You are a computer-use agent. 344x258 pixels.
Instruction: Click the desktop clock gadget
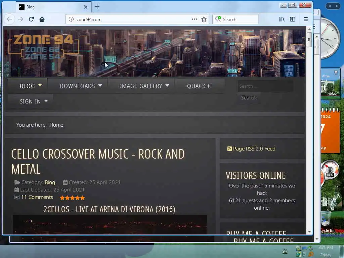330,38
